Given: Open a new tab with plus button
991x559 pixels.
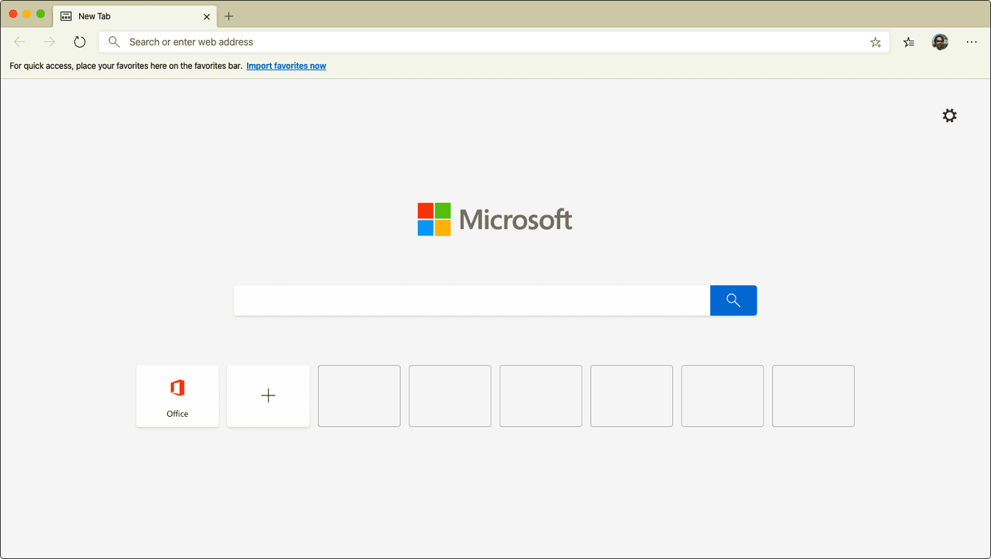Looking at the screenshot, I should (229, 16).
